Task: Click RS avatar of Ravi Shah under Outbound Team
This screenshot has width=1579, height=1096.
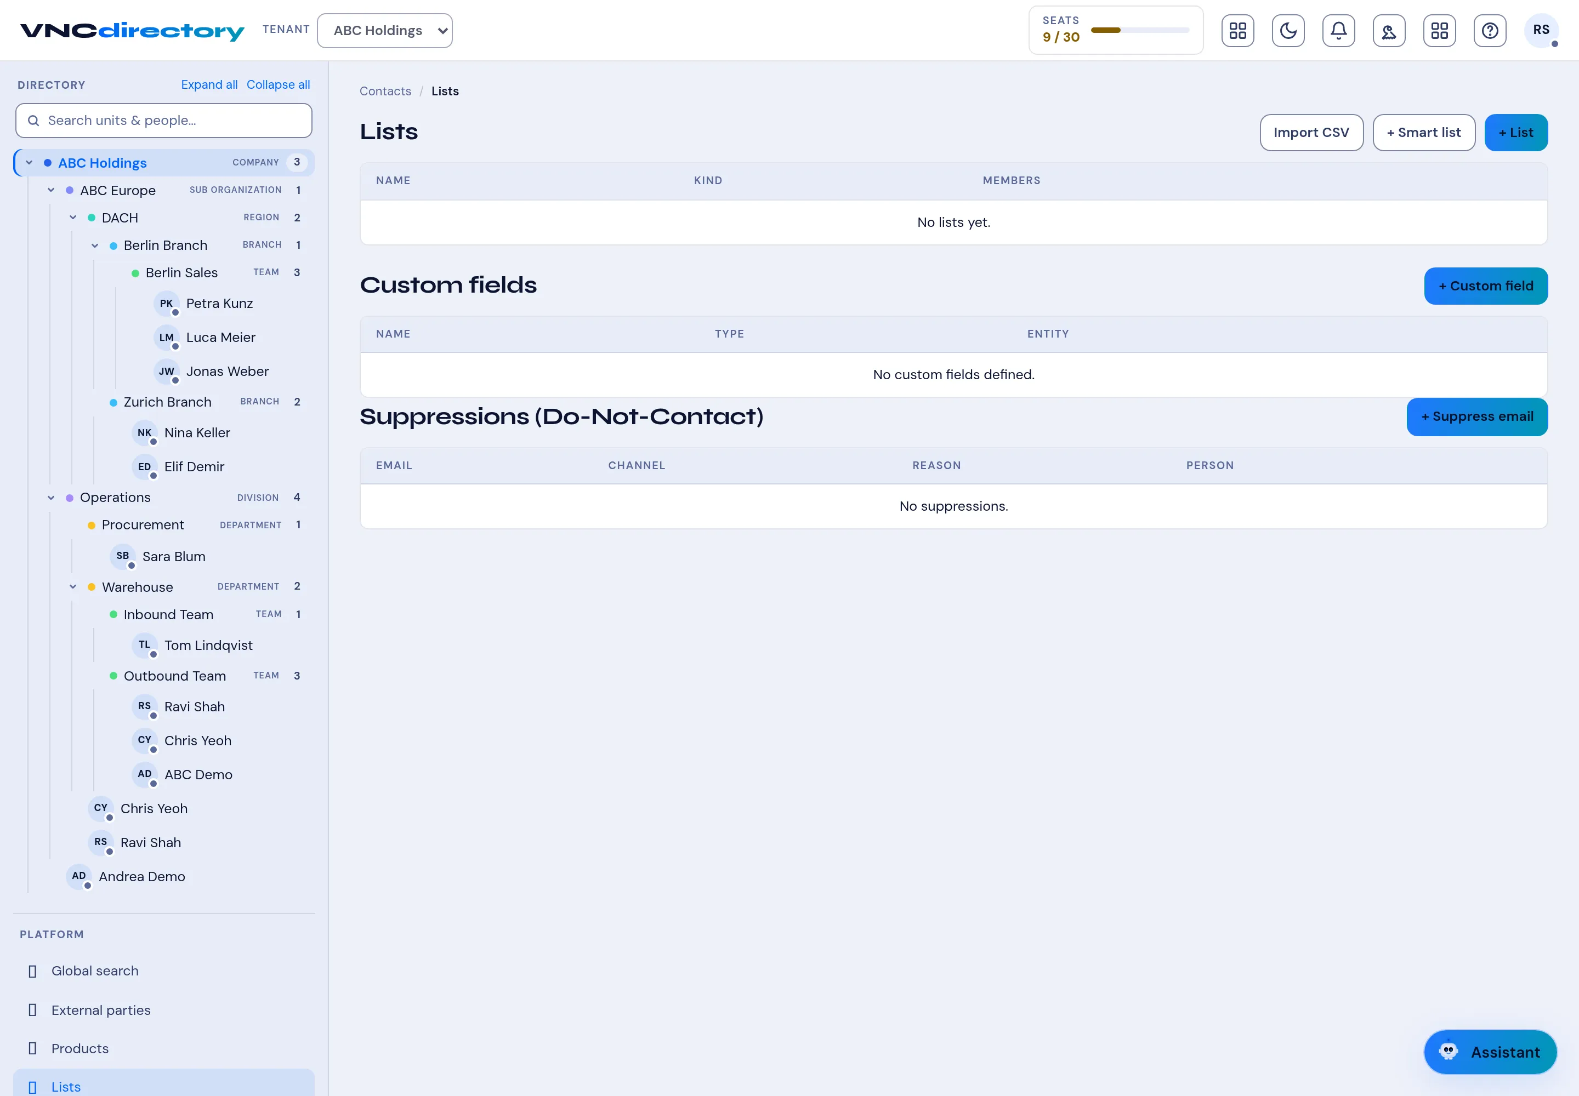Action: pyautogui.click(x=144, y=706)
